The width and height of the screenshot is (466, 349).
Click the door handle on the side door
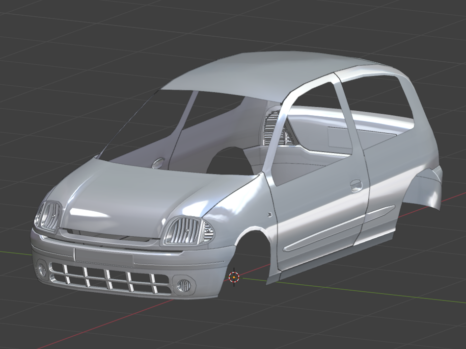pos(356,186)
